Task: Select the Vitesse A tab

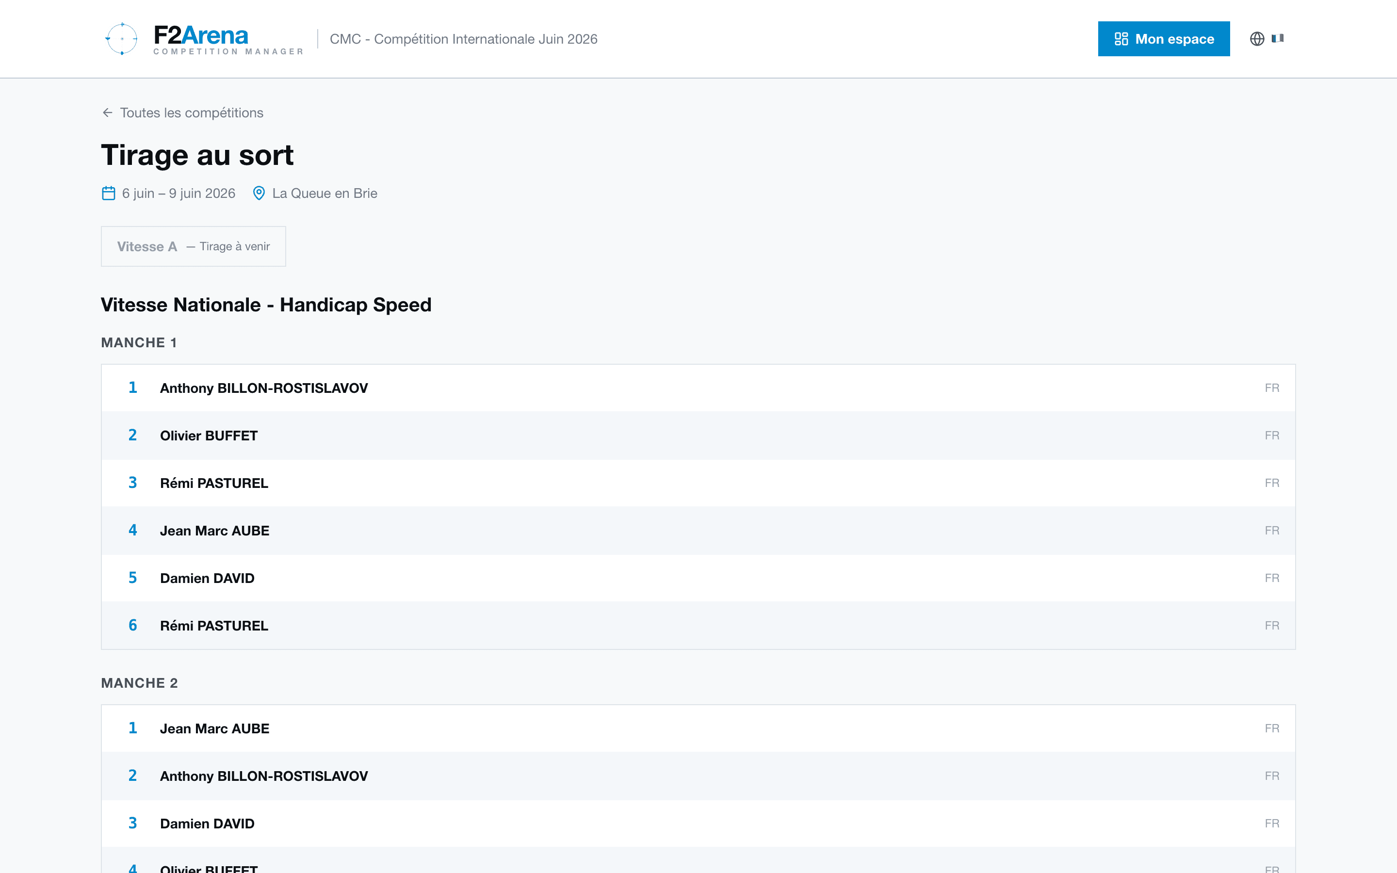Action: 194,246
